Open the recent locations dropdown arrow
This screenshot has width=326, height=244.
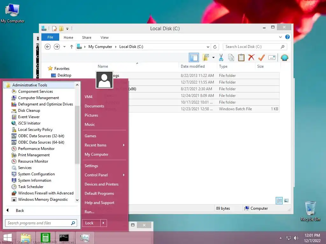pyautogui.click(x=64, y=47)
